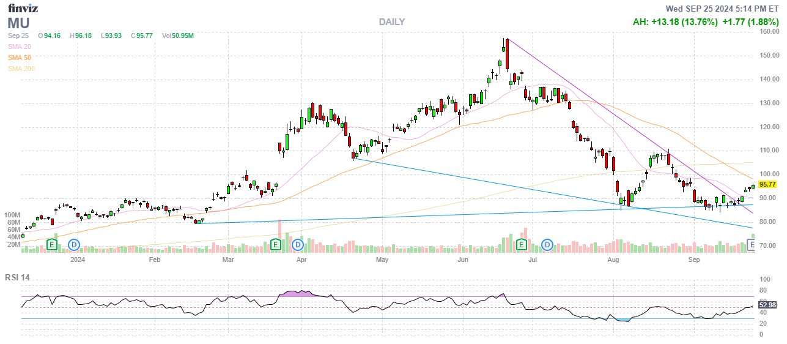Click the dividend D marker near July
This screenshot has height=344, width=787.
(548, 245)
